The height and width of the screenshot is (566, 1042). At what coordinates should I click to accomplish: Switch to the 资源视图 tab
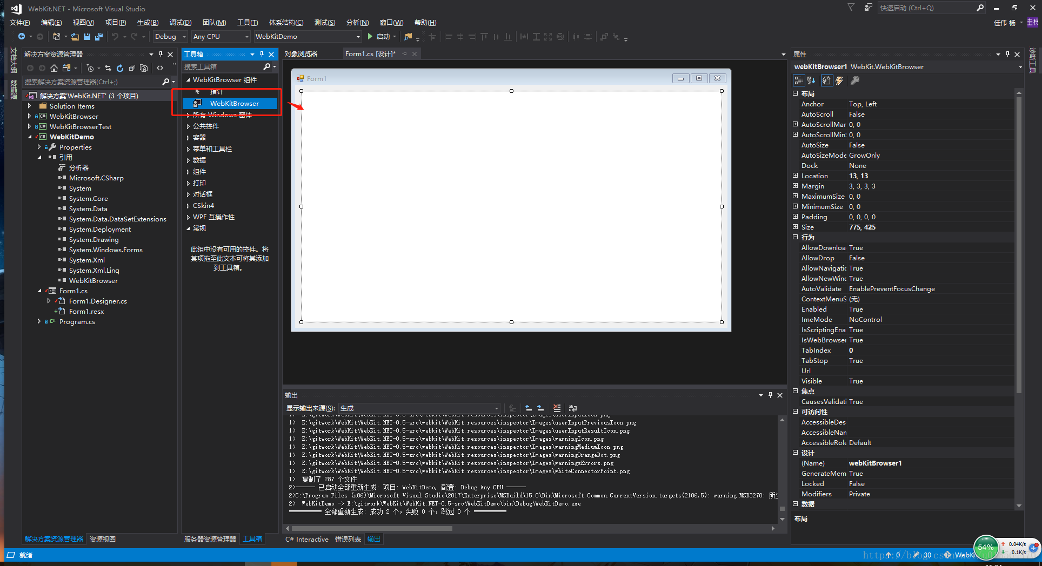(103, 540)
